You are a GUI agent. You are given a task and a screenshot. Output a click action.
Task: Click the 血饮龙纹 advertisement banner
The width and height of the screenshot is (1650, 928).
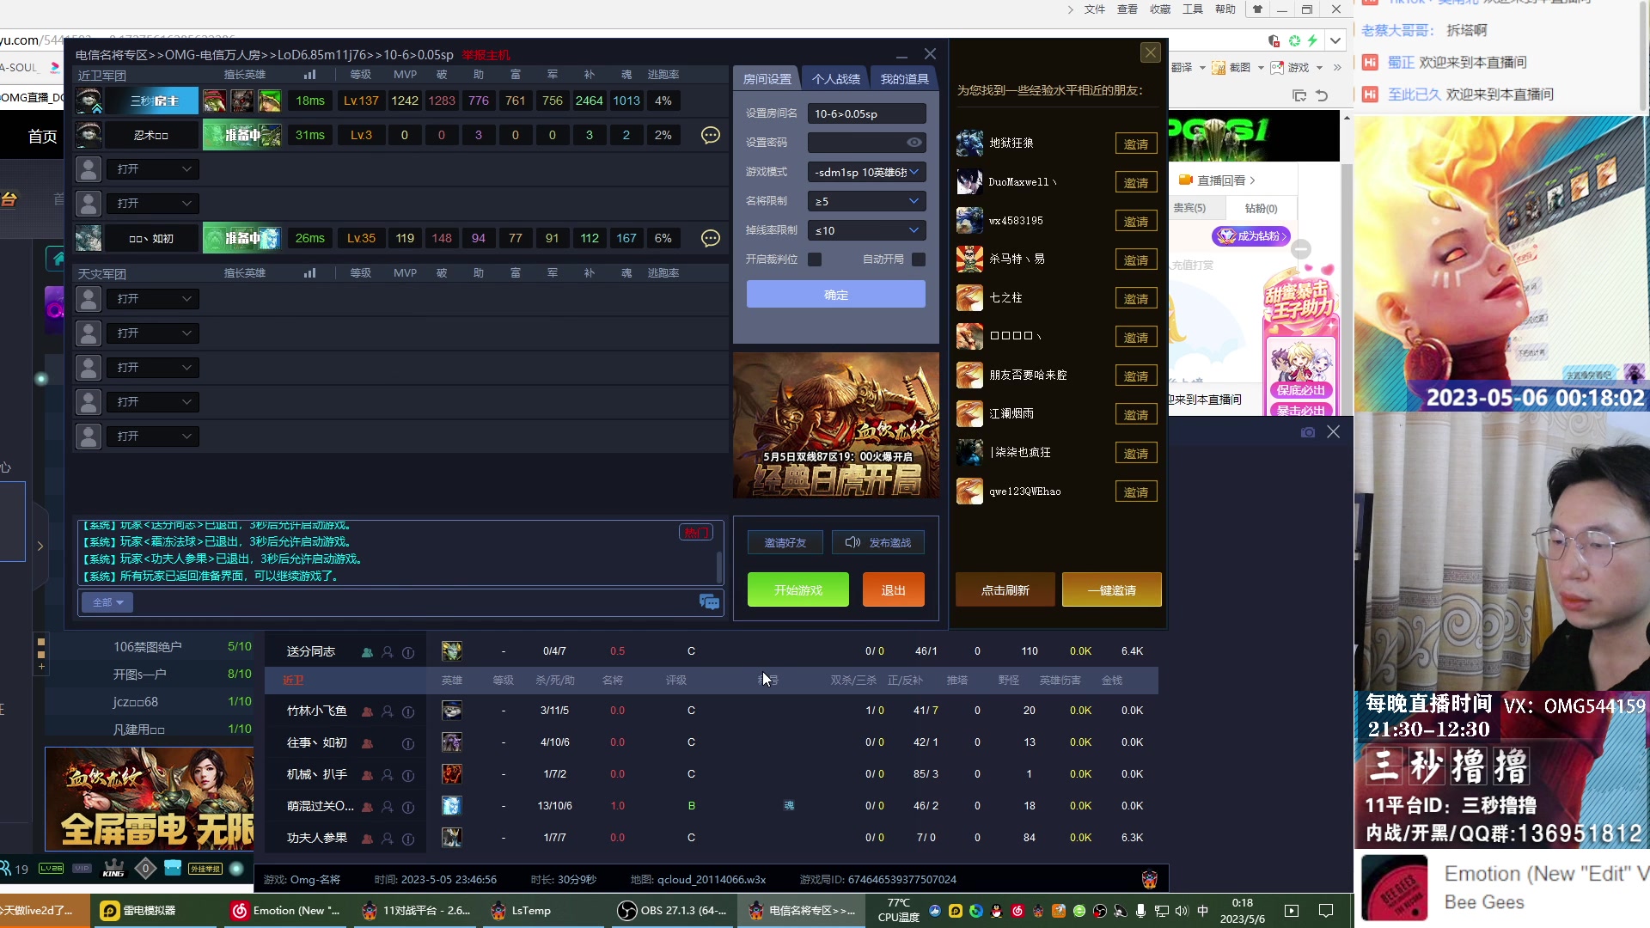click(836, 425)
